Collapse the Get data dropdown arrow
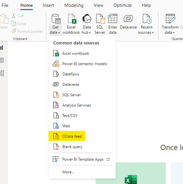 [x=59, y=33]
